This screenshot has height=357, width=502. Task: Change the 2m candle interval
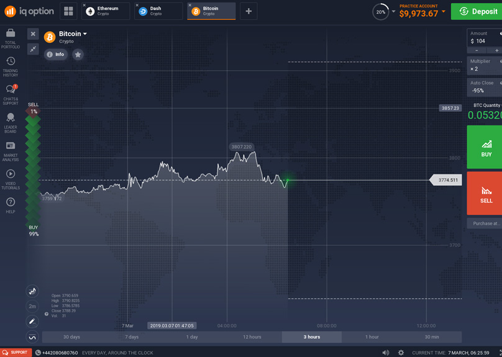[32, 306]
